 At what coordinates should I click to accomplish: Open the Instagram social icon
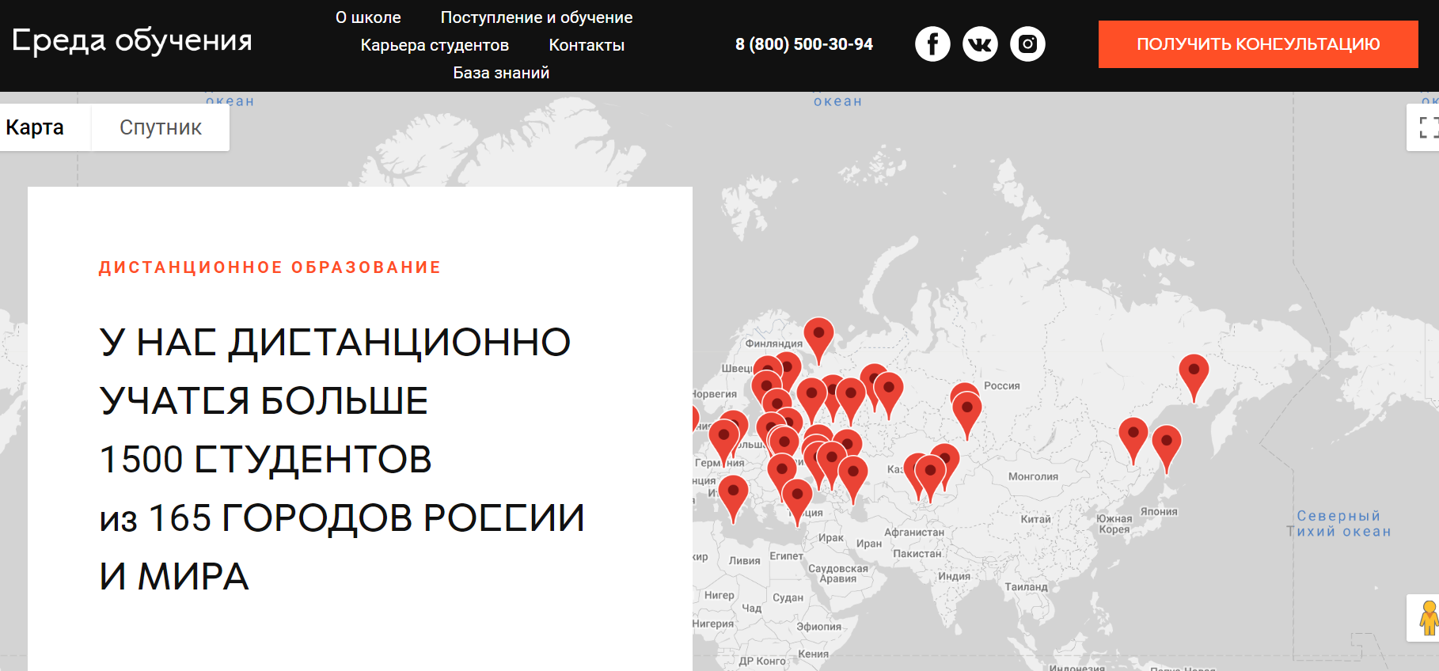click(x=1027, y=44)
